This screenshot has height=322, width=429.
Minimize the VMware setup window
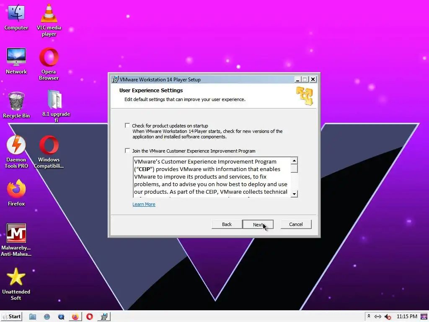point(298,79)
